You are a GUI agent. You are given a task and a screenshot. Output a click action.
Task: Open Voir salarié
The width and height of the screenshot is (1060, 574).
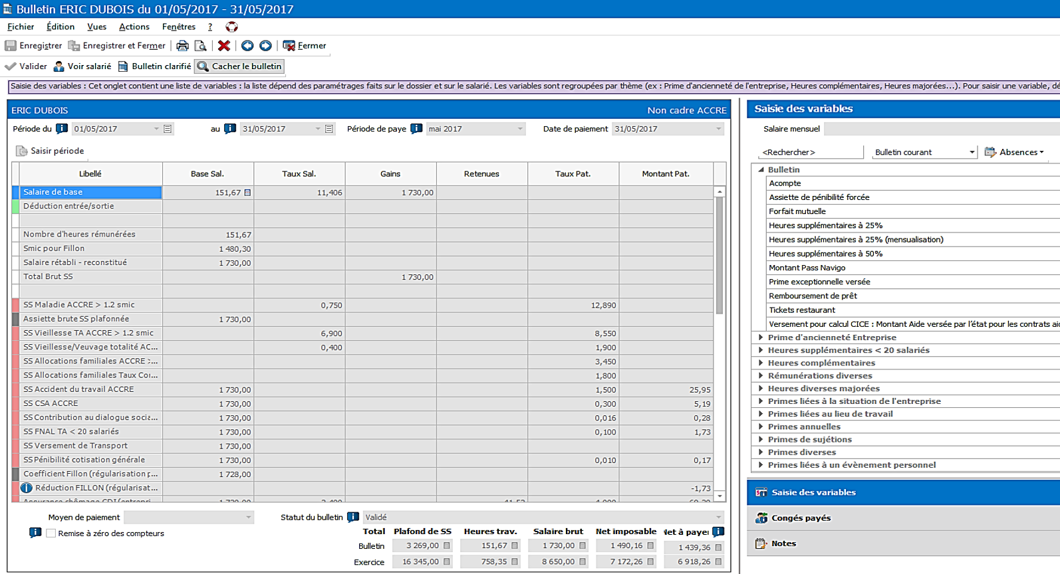pos(82,66)
